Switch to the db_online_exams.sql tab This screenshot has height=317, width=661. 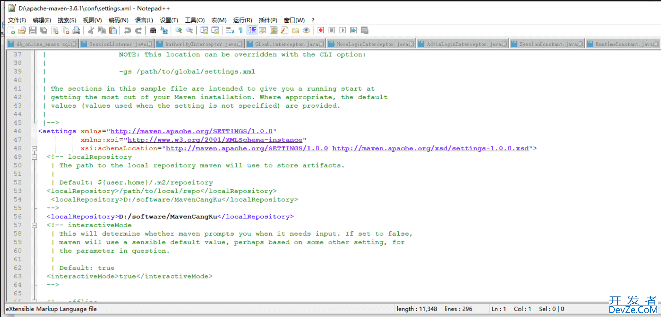(x=43, y=44)
